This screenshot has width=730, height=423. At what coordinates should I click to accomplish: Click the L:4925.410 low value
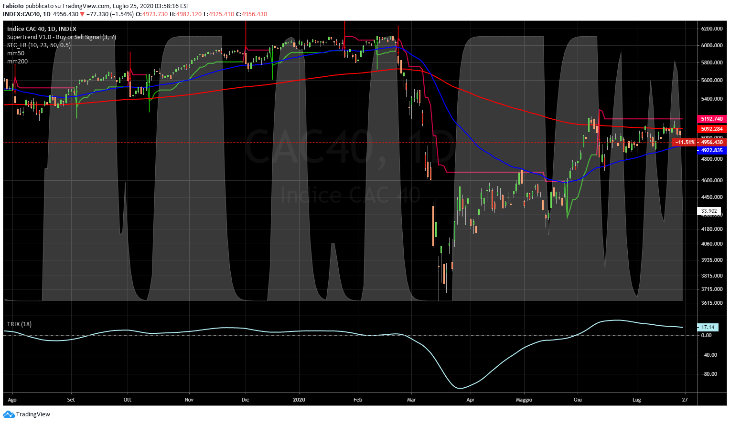coord(219,14)
